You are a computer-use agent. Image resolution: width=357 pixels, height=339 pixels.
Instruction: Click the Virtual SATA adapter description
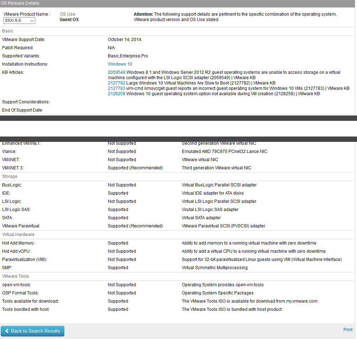[x=201, y=218]
